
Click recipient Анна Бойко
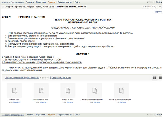[x=49, y=7]
